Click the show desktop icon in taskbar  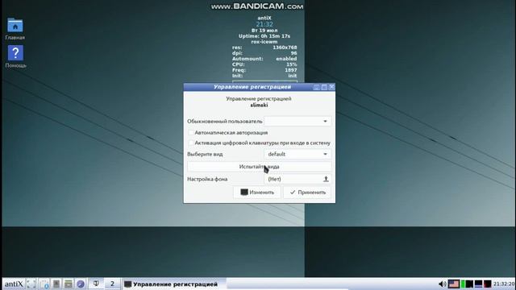point(31,284)
